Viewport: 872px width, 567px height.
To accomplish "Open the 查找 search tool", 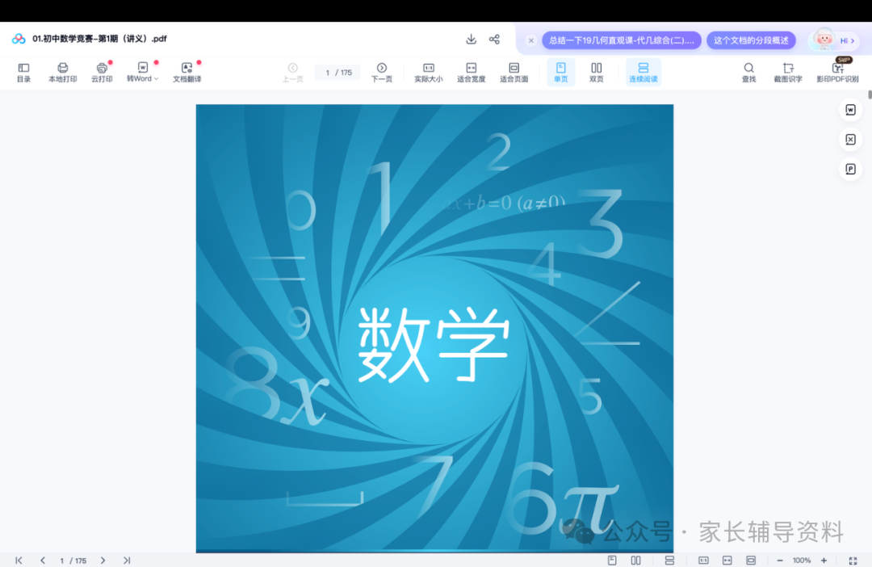I will tap(748, 73).
